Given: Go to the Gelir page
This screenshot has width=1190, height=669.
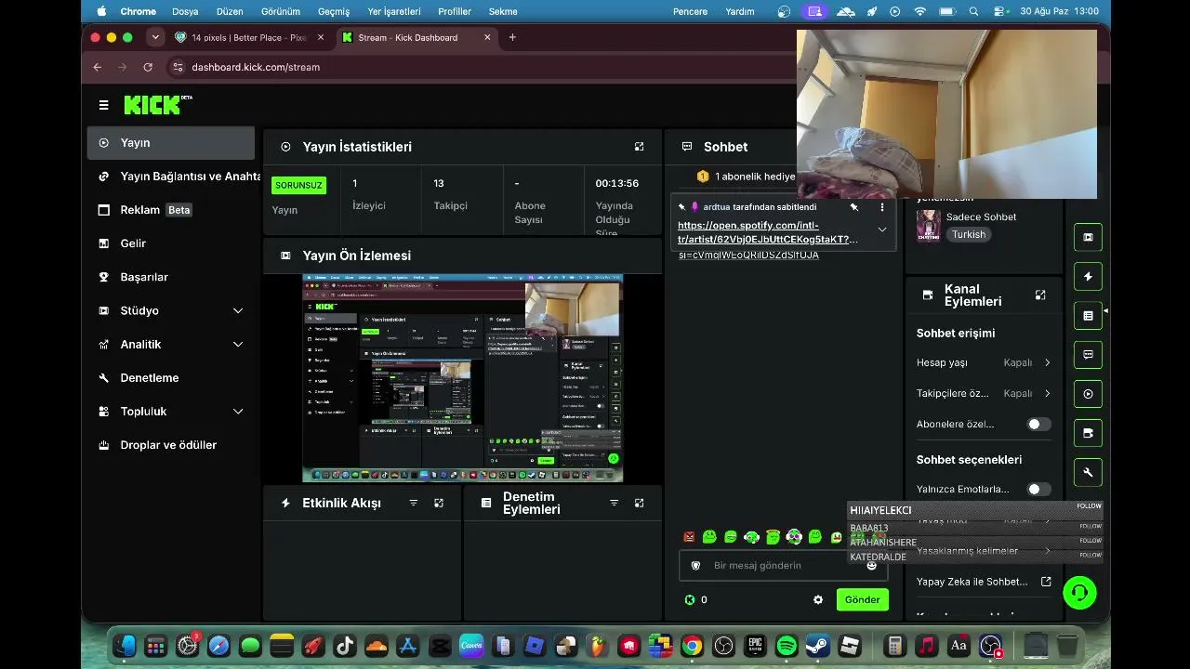Looking at the screenshot, I should click(171, 243).
